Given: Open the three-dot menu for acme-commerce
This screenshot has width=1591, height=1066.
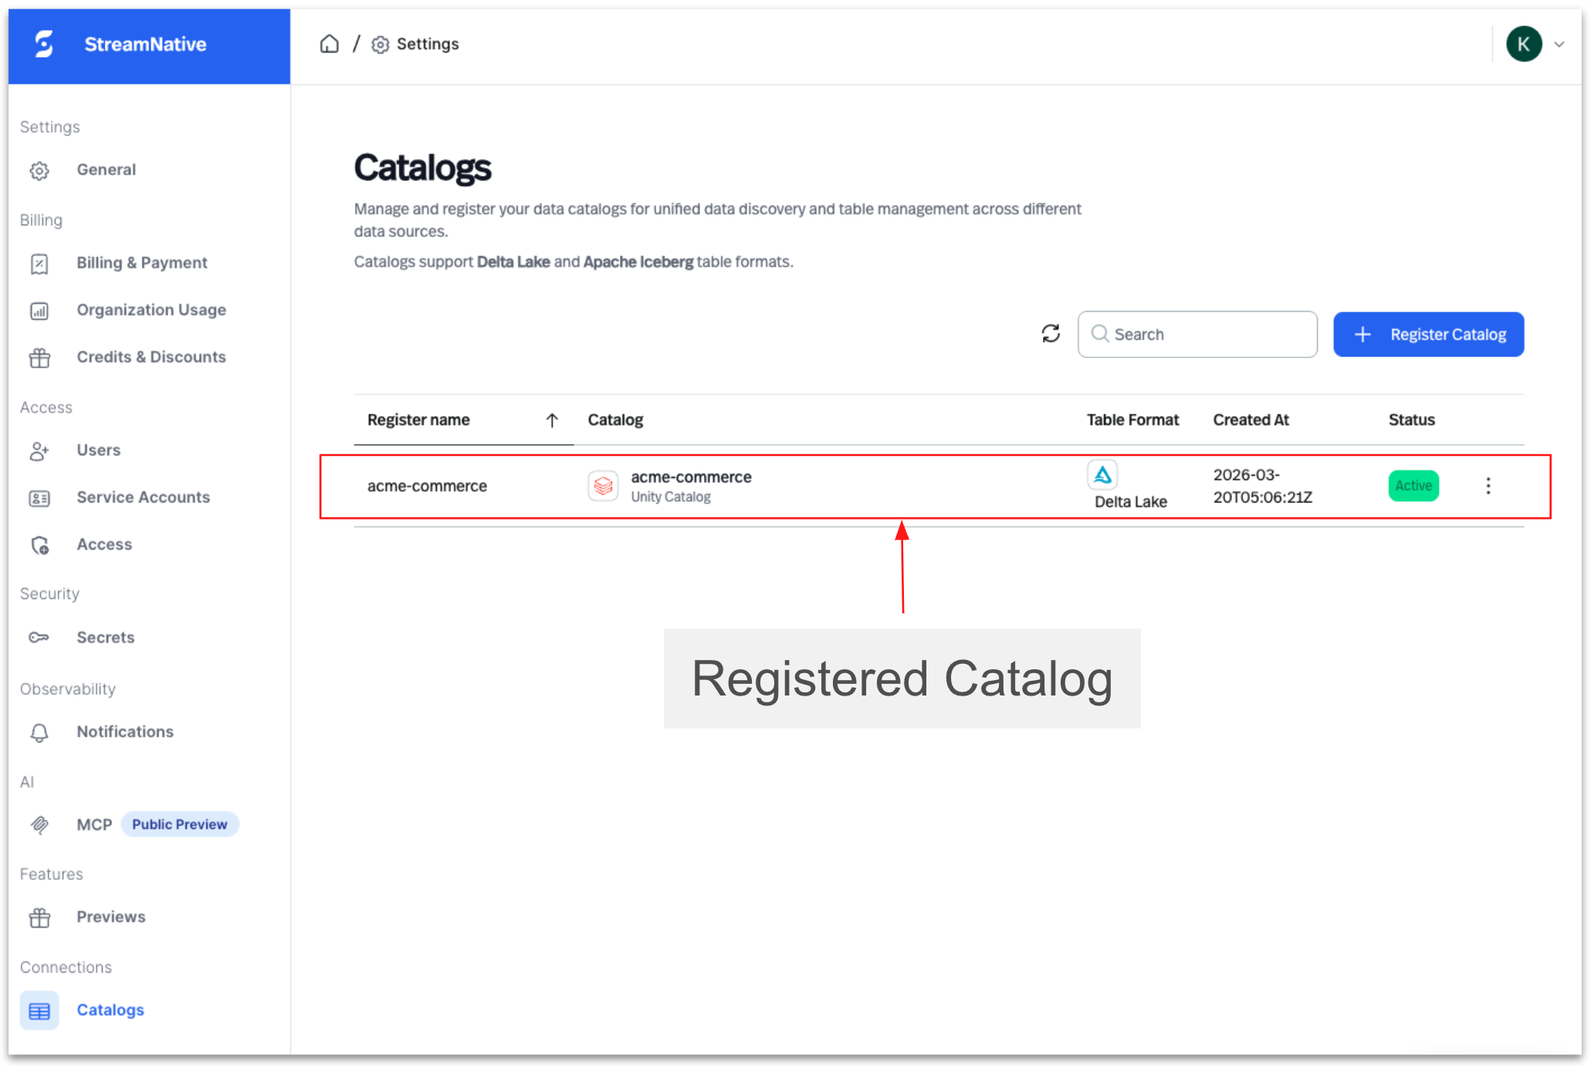Looking at the screenshot, I should tap(1488, 486).
